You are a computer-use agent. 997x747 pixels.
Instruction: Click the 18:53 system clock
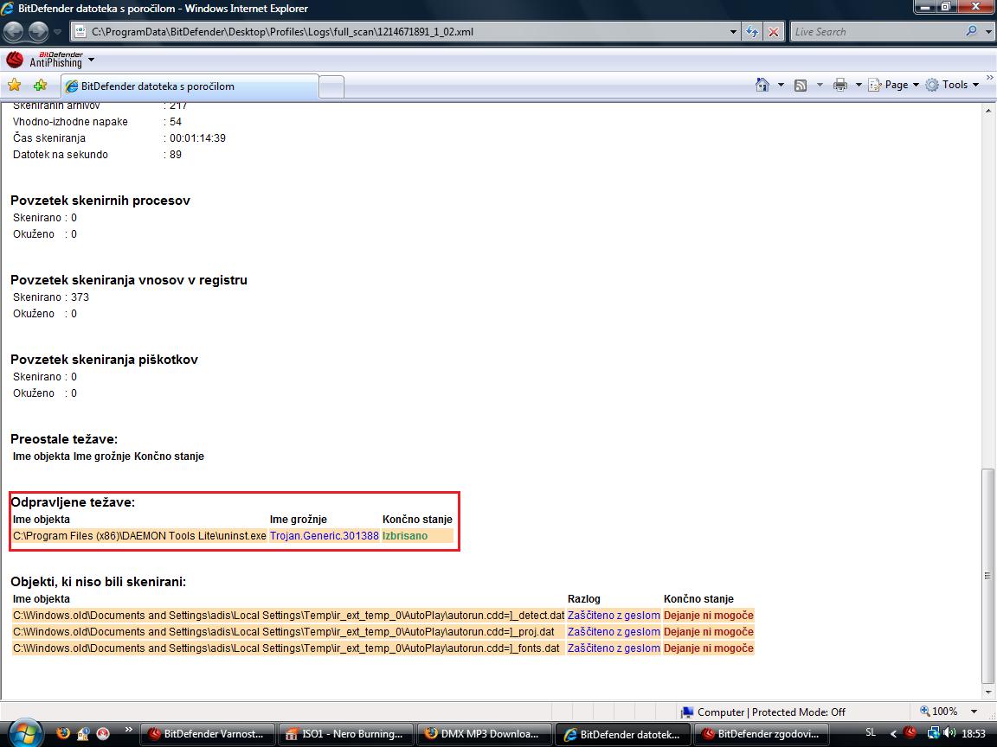[x=974, y=733]
